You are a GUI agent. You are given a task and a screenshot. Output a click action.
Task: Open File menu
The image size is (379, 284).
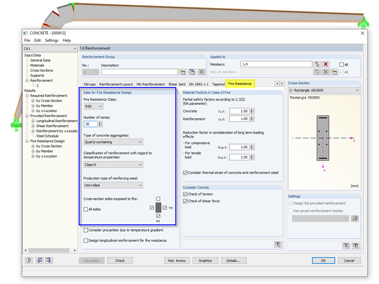(27, 40)
